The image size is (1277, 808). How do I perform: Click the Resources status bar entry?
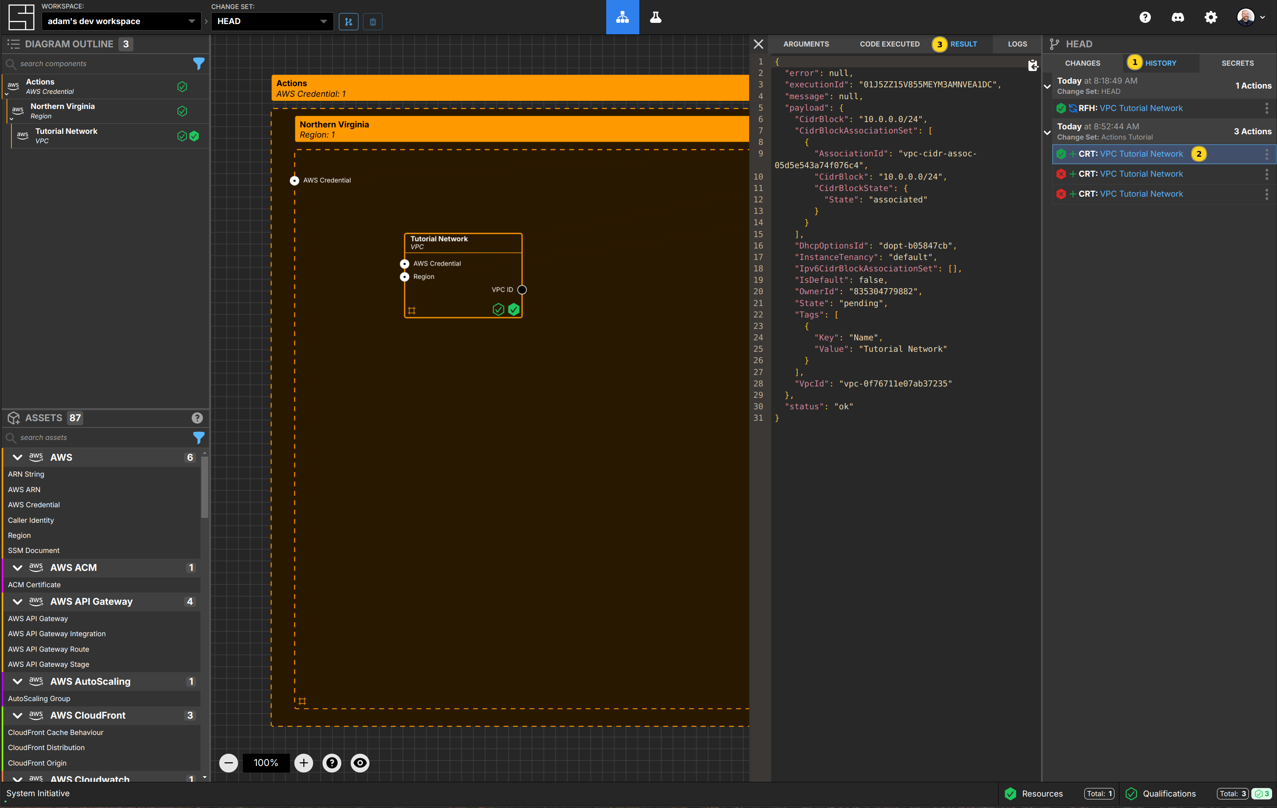pyautogui.click(x=1059, y=794)
